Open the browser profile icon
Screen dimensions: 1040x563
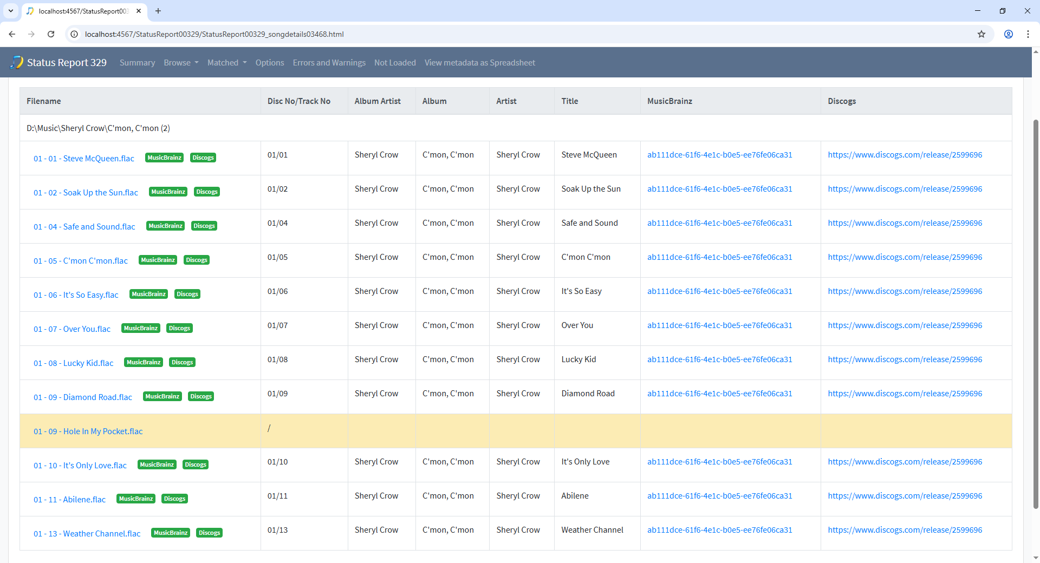pyautogui.click(x=1009, y=34)
